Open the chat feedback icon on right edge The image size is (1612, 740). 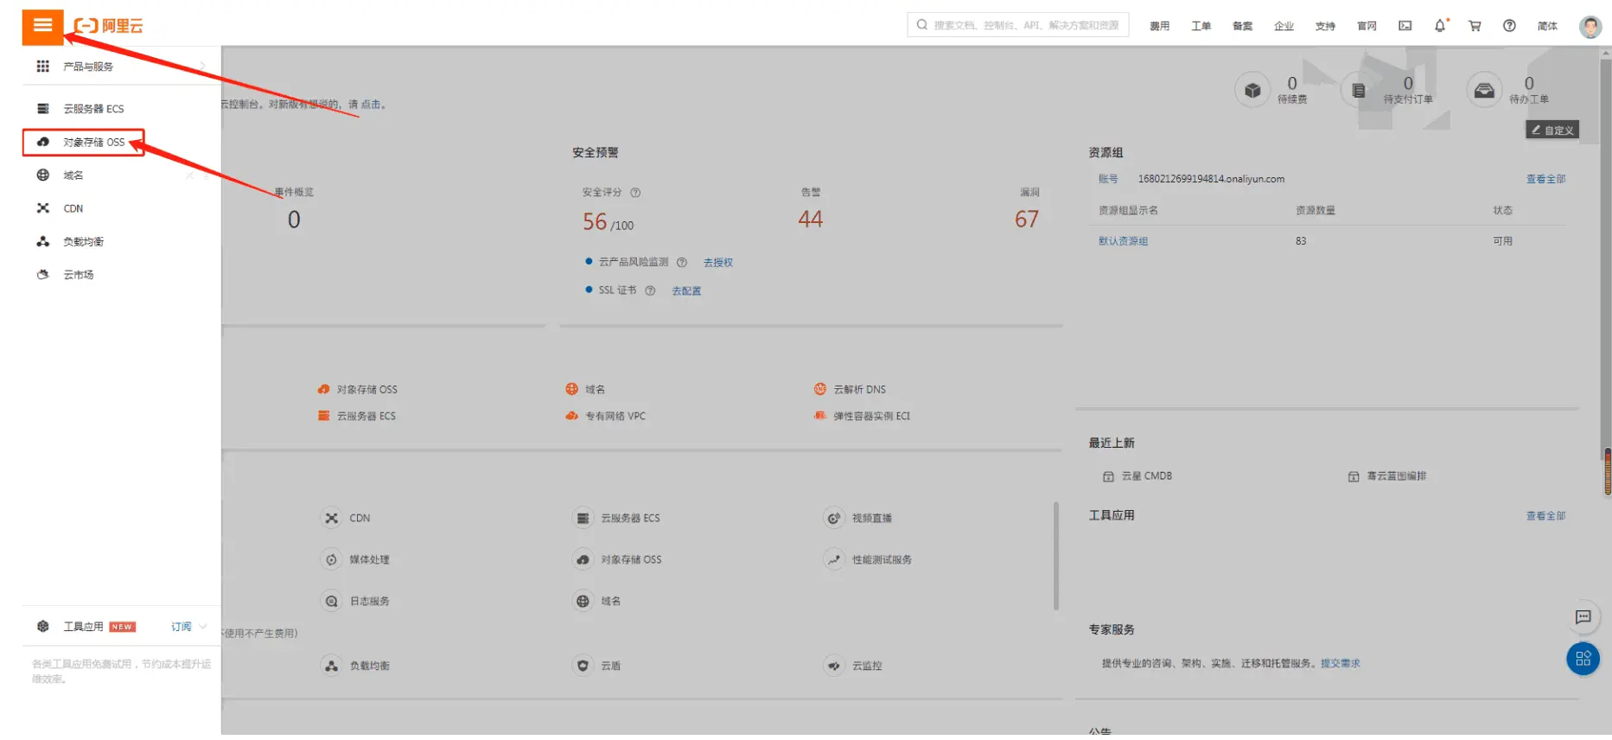point(1583,616)
